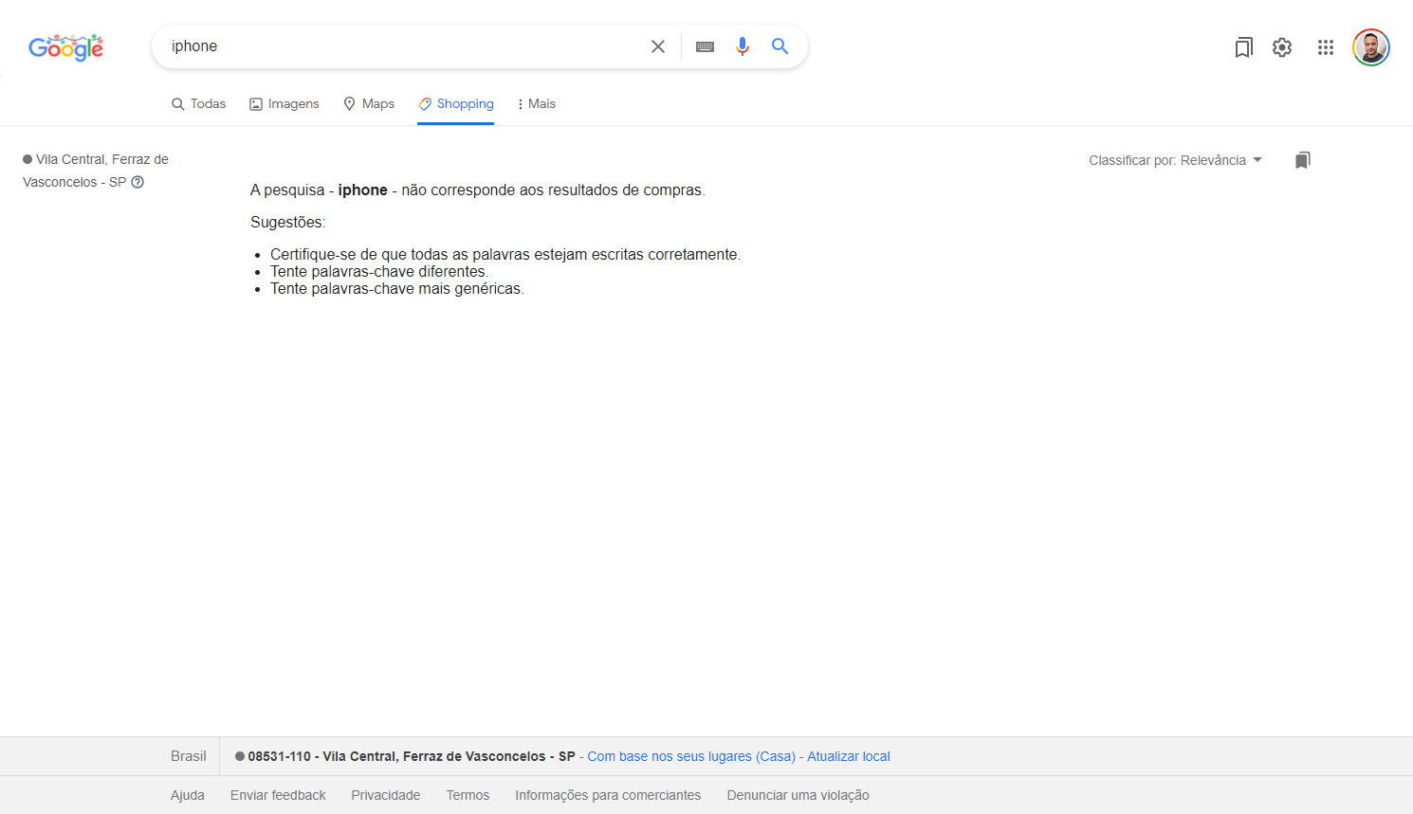Switch to the Todas tab
Image resolution: width=1413 pixels, height=814 pixels.
point(198,103)
